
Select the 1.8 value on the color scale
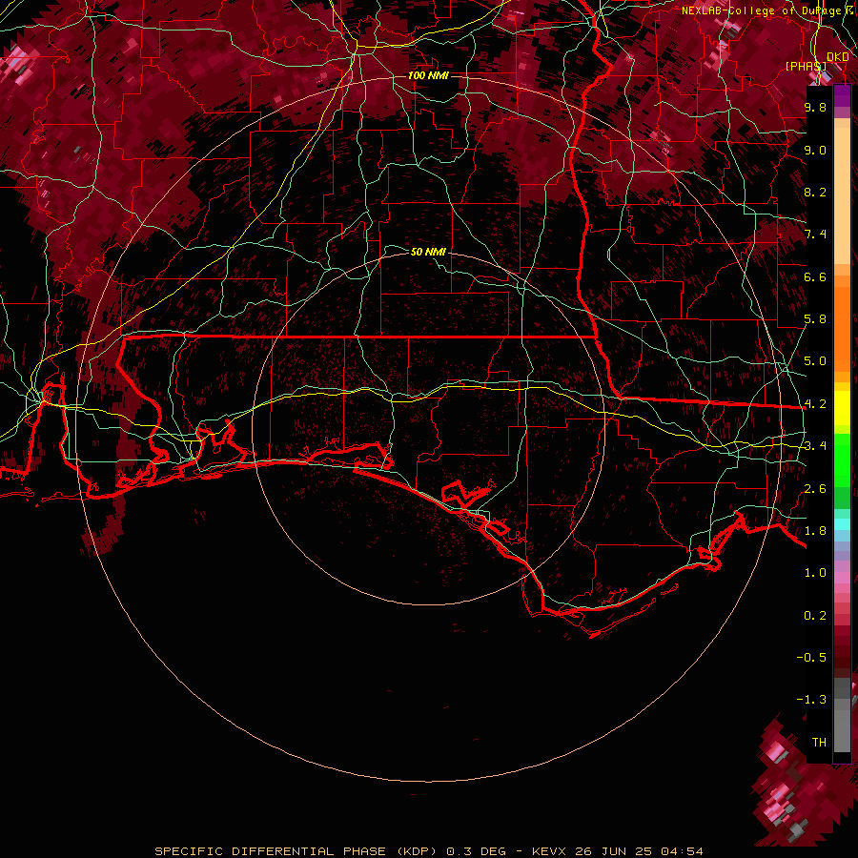[815, 531]
